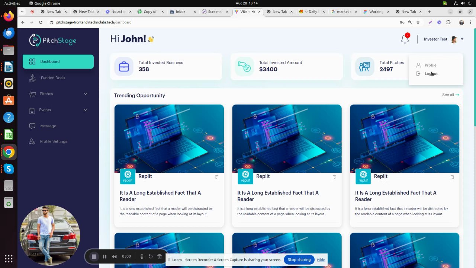Open the first Replit card image
Screen dimensions: 476x268
169,138
